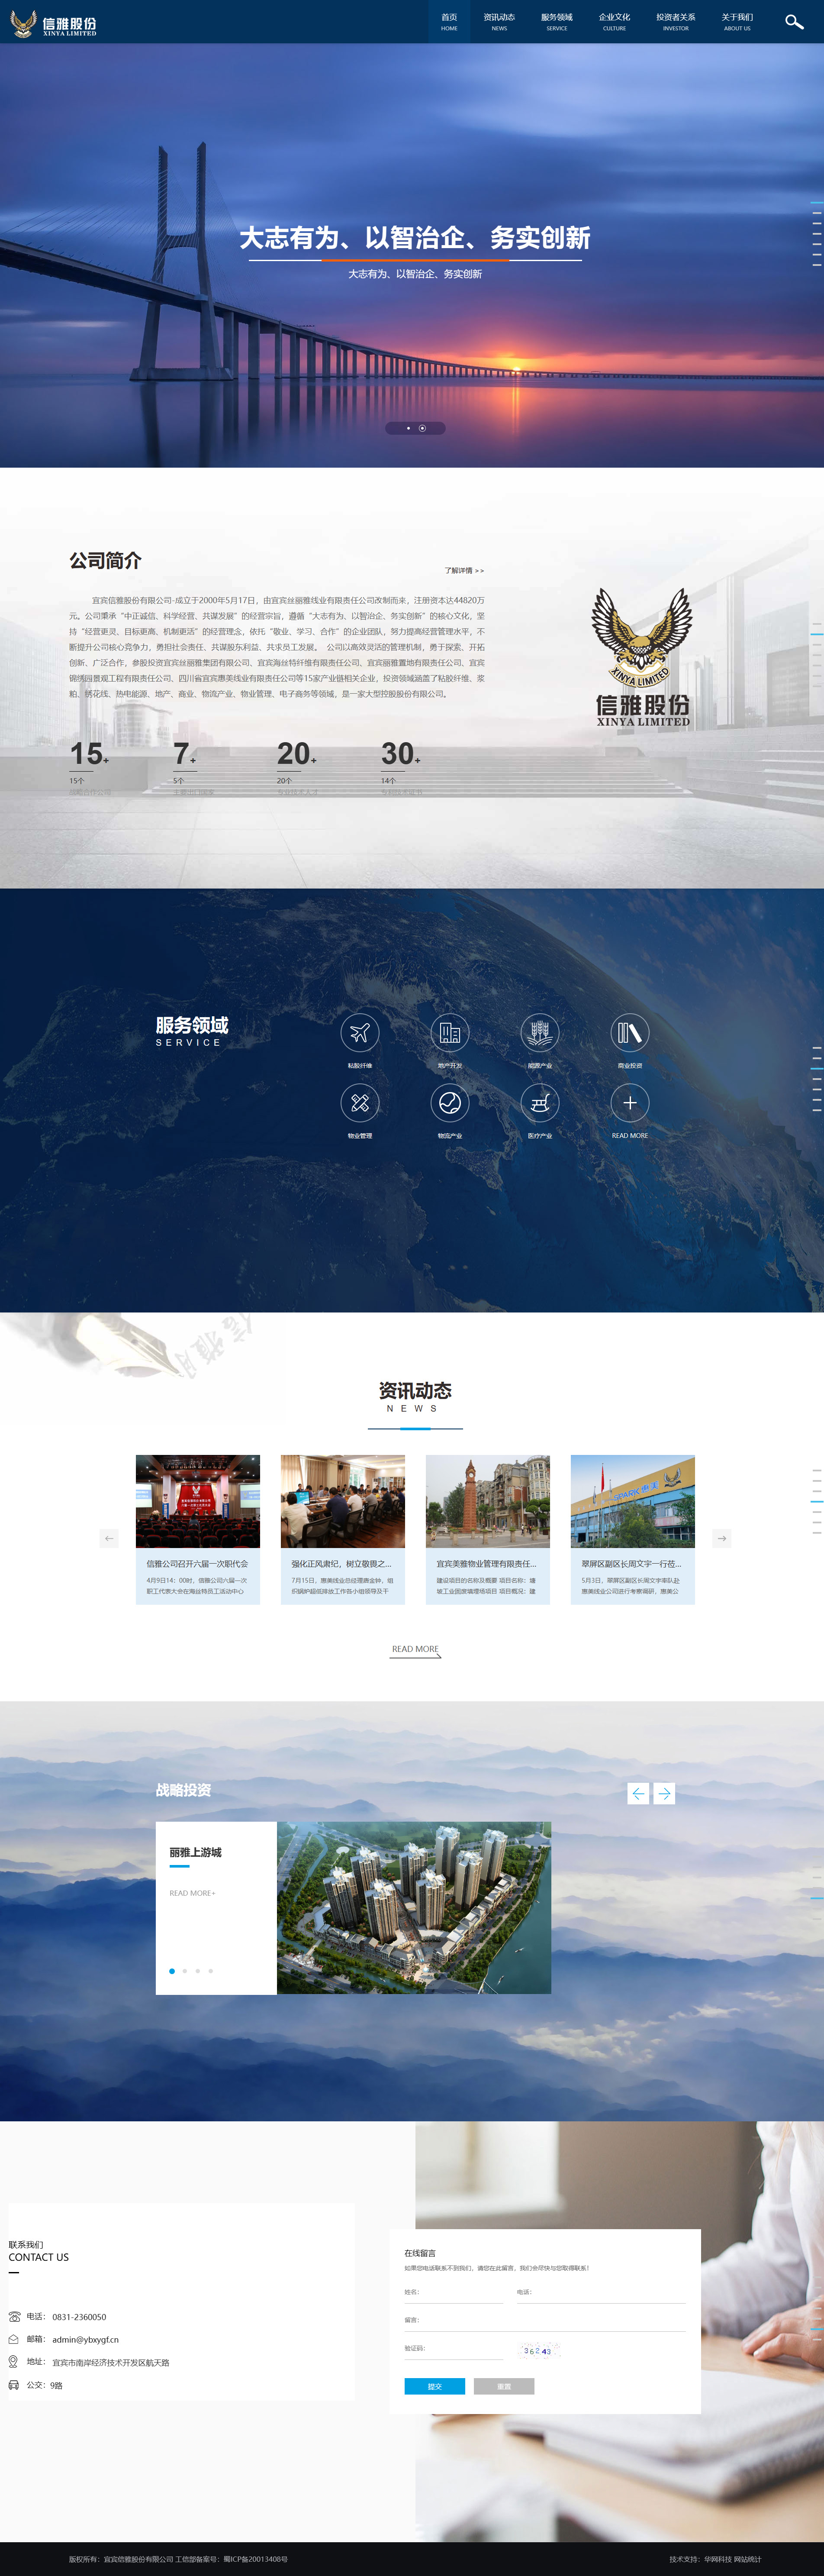
Task: Select the third dot in 丽雅上游城 card
Action: pos(198,1971)
